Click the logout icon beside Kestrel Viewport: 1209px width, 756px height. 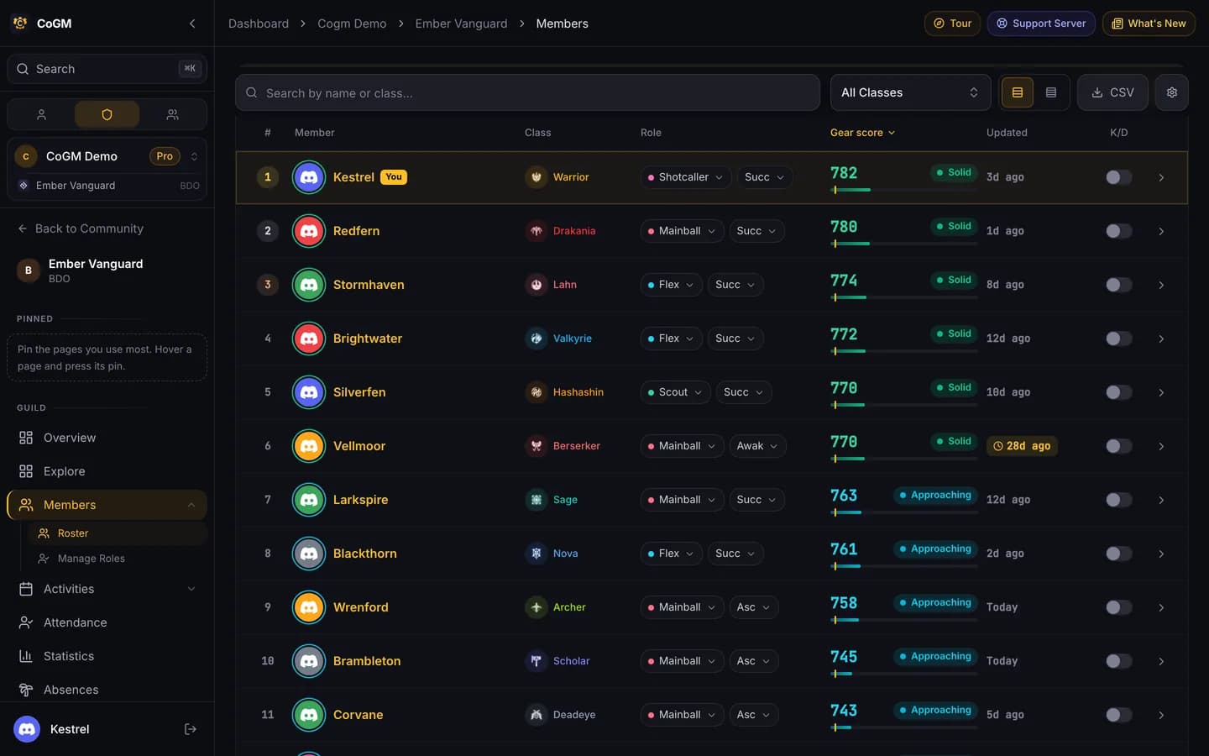(191, 729)
